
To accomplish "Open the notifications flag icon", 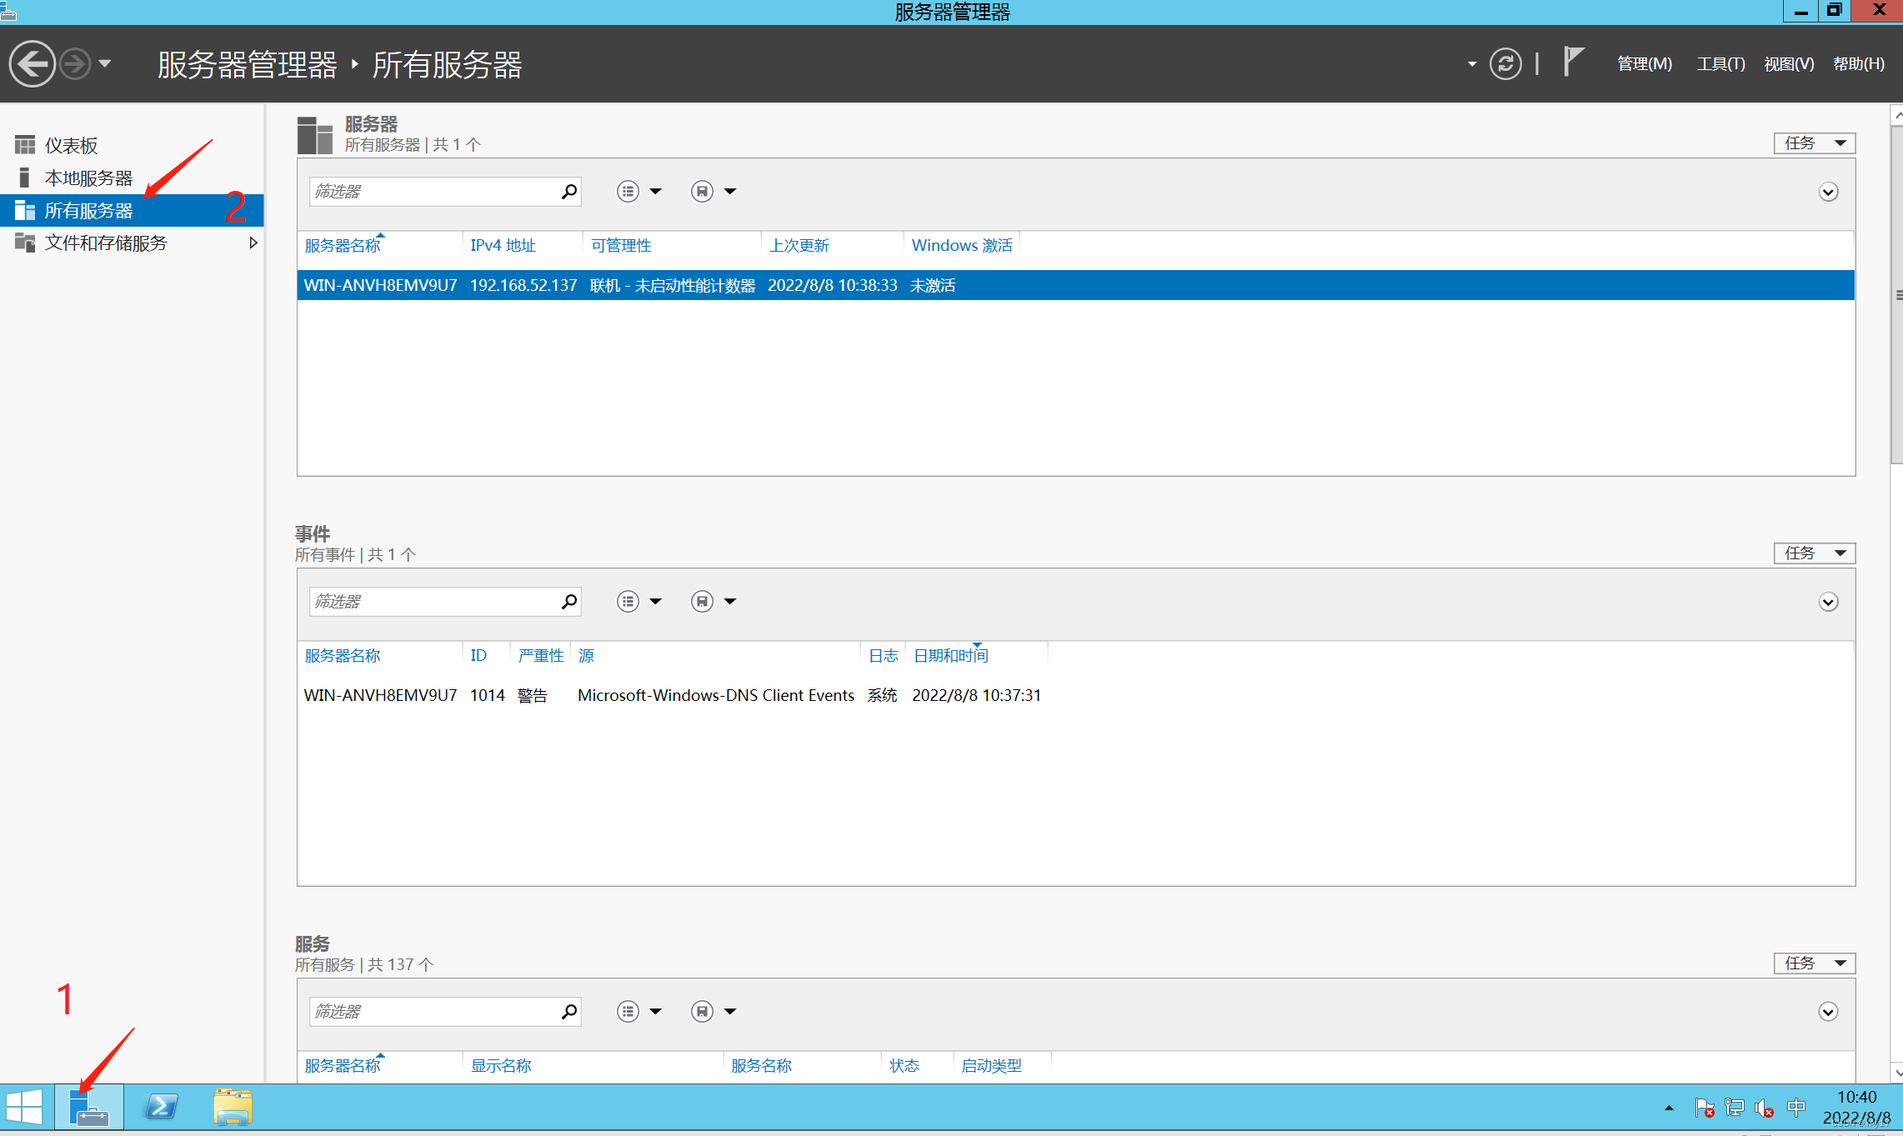I will tap(1572, 62).
